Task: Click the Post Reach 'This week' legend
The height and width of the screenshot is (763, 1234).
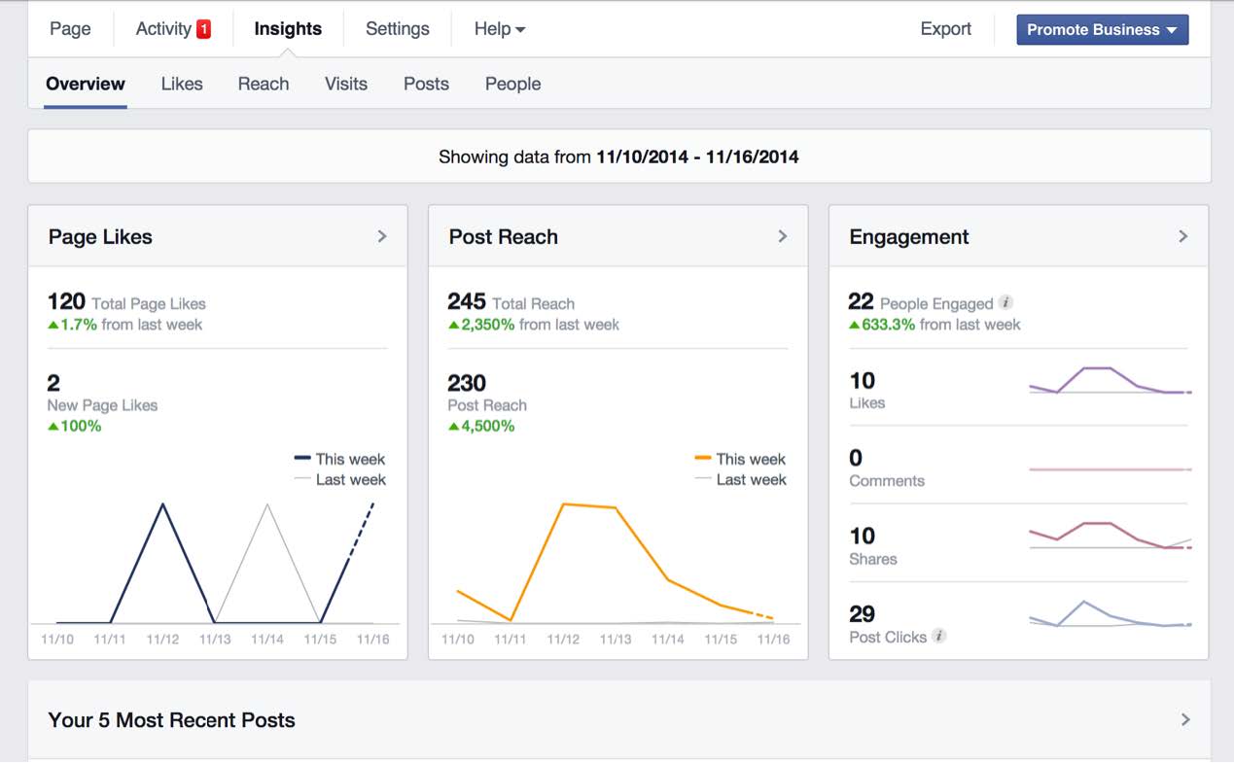Action: click(x=740, y=459)
